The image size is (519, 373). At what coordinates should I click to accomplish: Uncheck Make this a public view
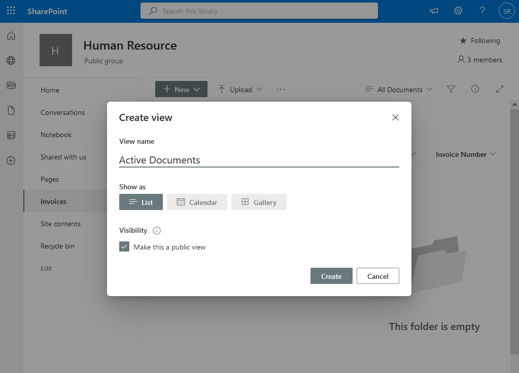coord(124,246)
